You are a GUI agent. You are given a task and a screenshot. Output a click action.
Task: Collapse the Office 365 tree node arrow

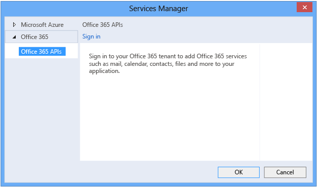pyautogui.click(x=14, y=37)
